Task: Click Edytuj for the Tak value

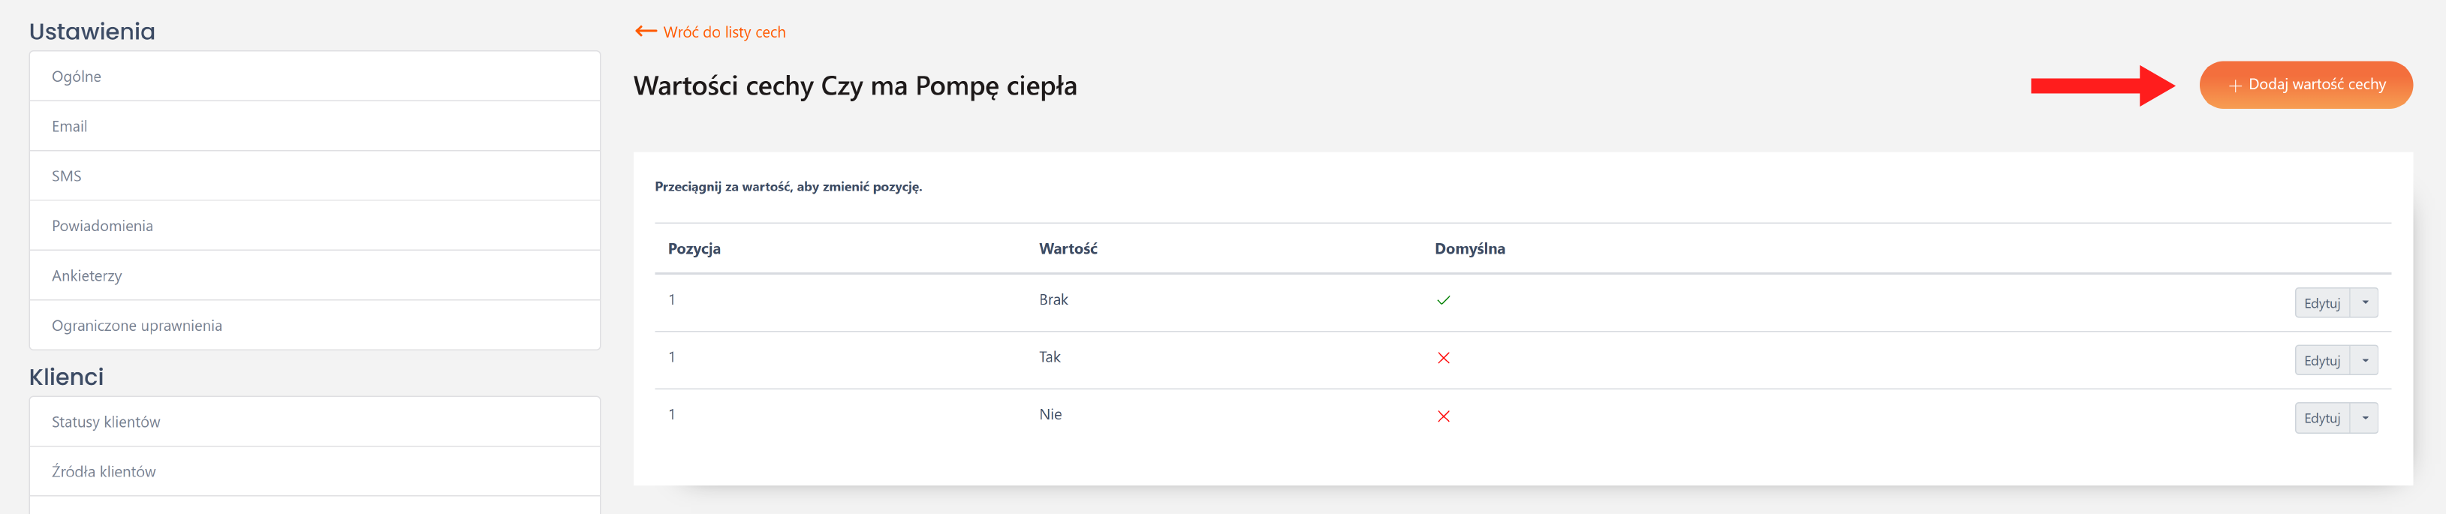Action: click(2321, 362)
